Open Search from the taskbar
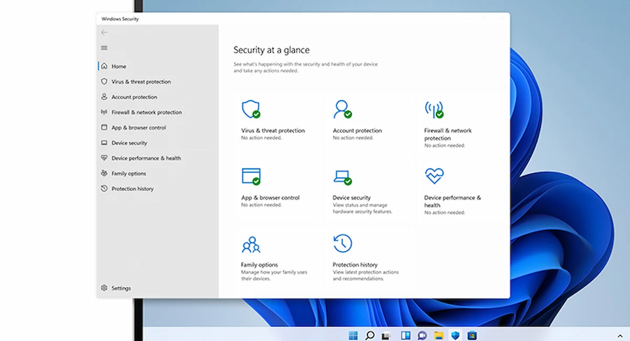This screenshot has height=341, width=630. pyautogui.click(x=370, y=335)
